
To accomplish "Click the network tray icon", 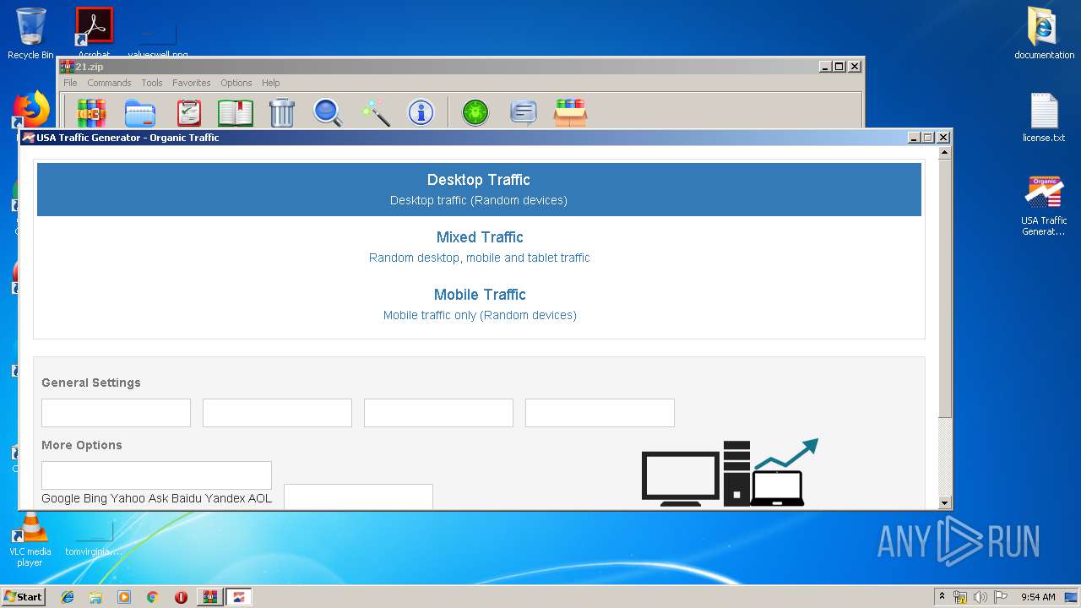I will (x=960, y=597).
